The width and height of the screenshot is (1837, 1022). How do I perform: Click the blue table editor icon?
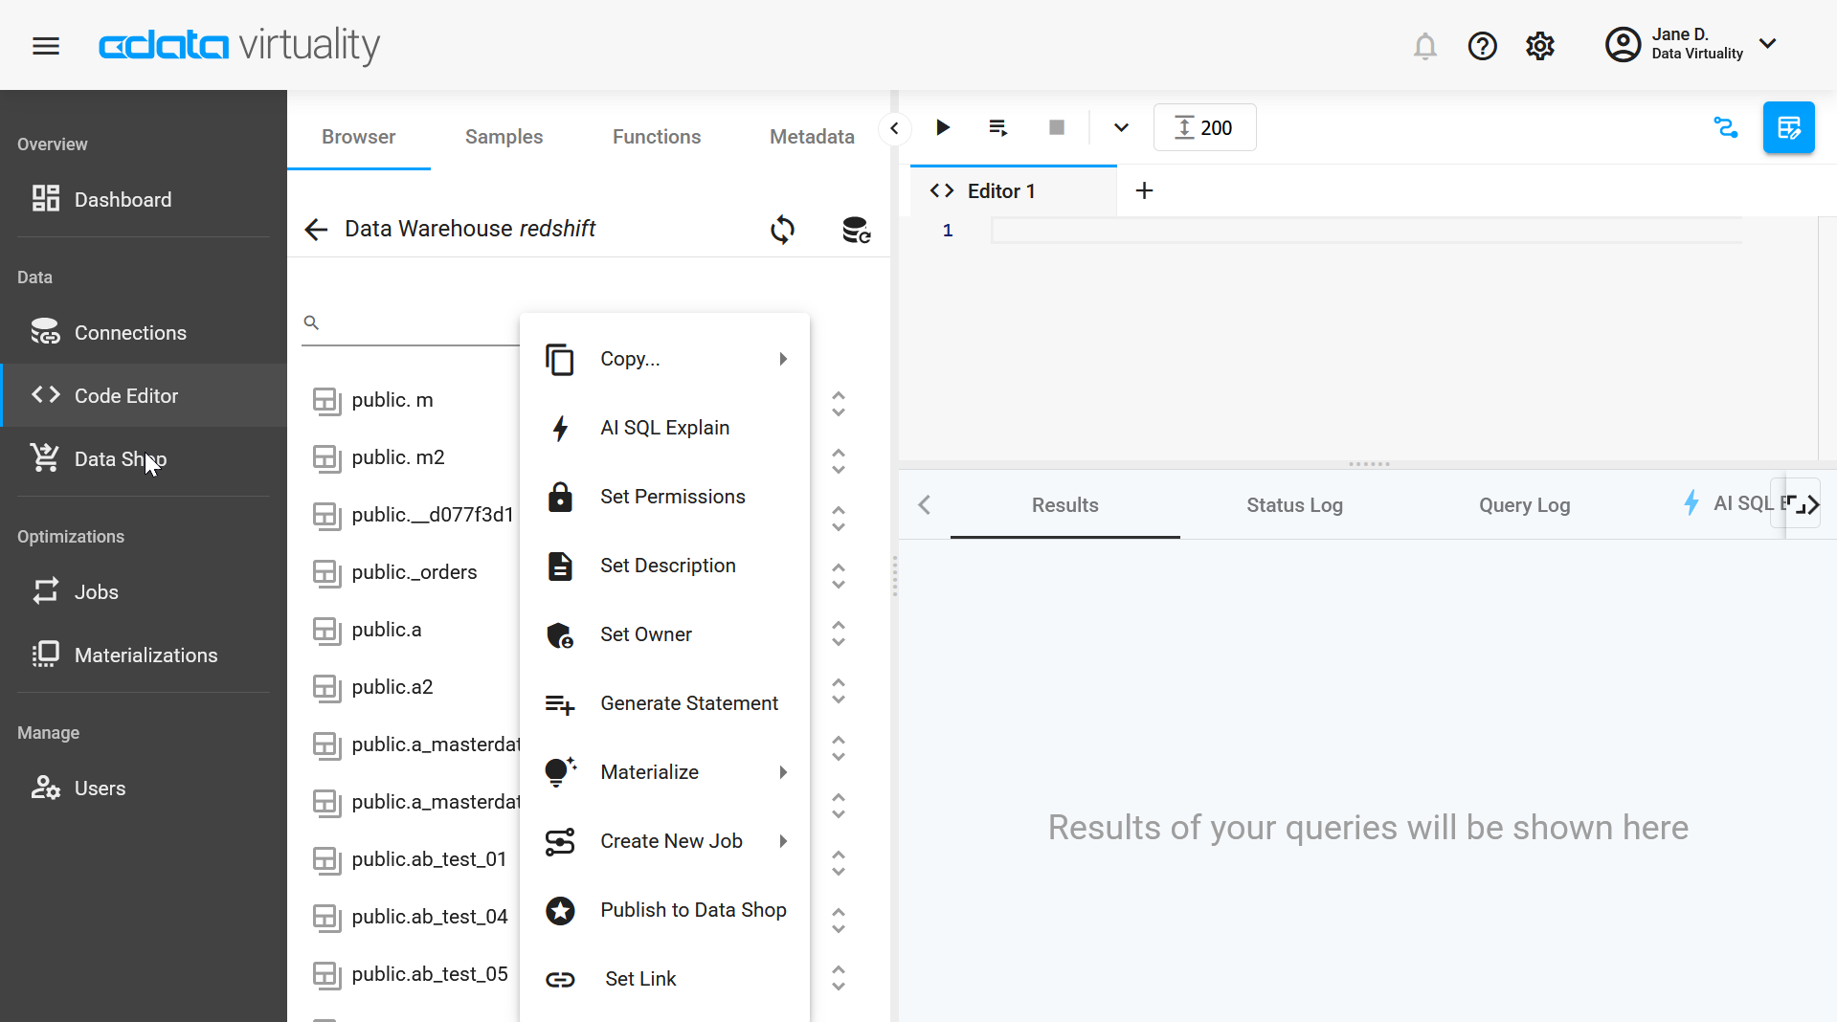(1787, 127)
